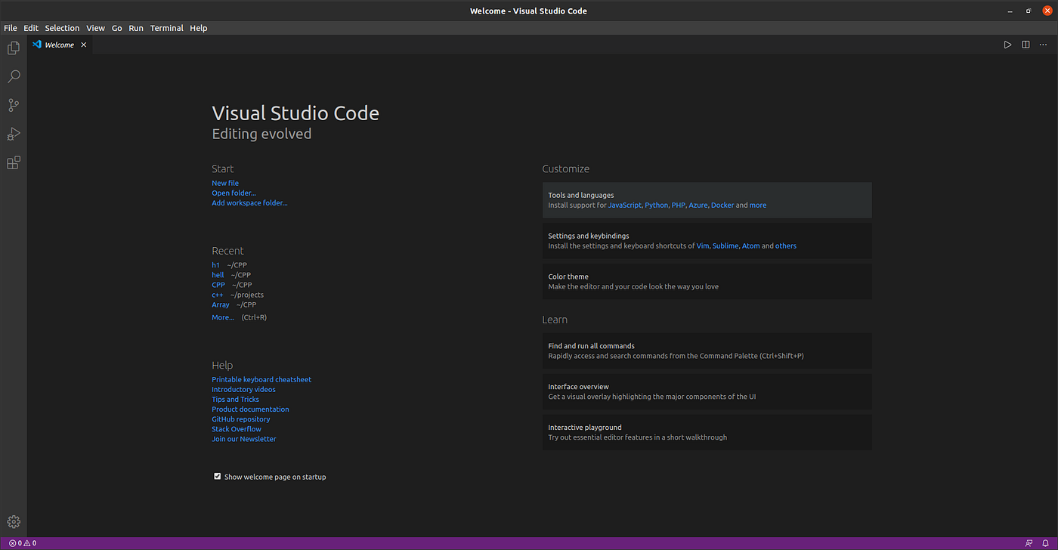Open the Extensions view icon
The image size is (1058, 550).
click(14, 163)
